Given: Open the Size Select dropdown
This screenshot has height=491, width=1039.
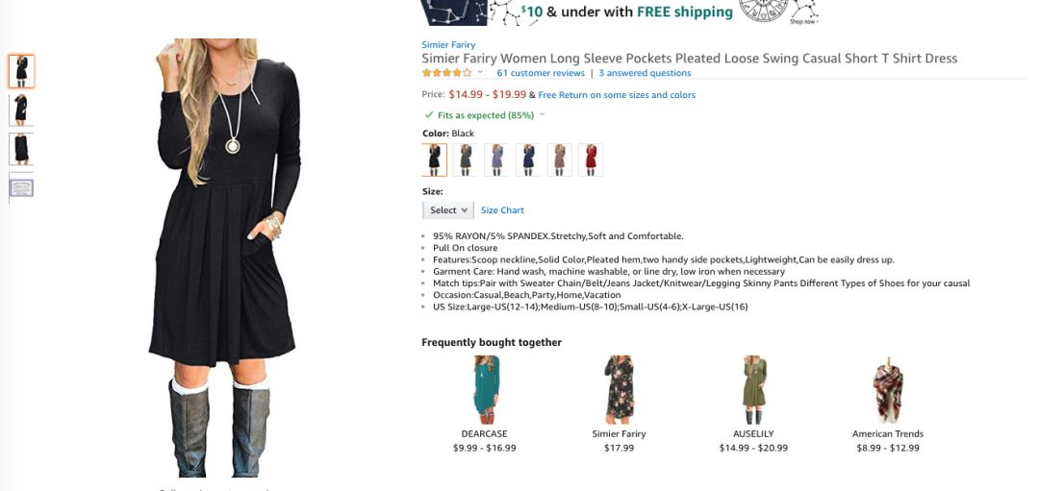Looking at the screenshot, I should [448, 210].
